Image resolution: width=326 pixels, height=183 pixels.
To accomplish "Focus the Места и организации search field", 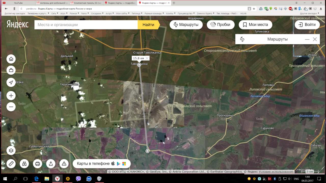I will click(x=86, y=25).
